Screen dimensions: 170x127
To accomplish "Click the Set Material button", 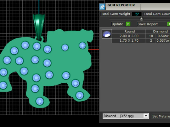I will pyautogui.click(x=161, y=116).
